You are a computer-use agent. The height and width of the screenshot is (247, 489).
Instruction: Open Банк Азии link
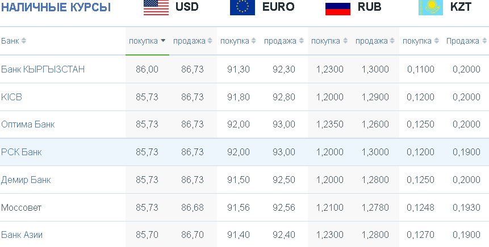coord(22,235)
